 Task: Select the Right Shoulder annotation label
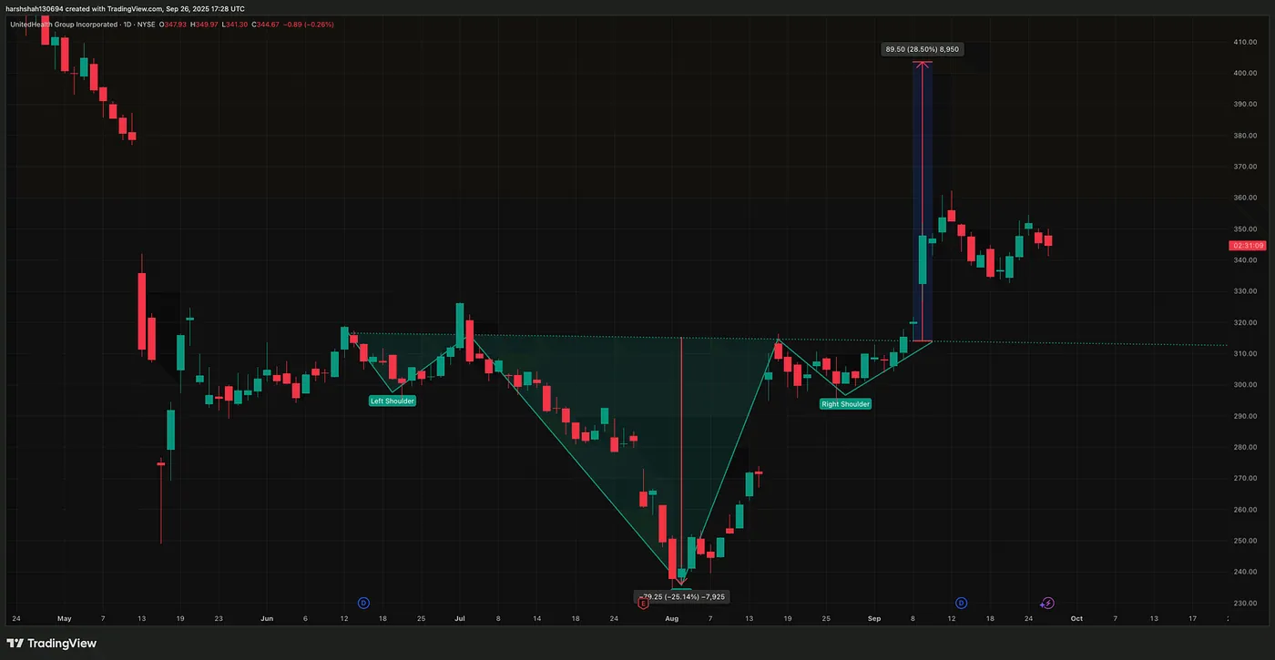(x=845, y=403)
